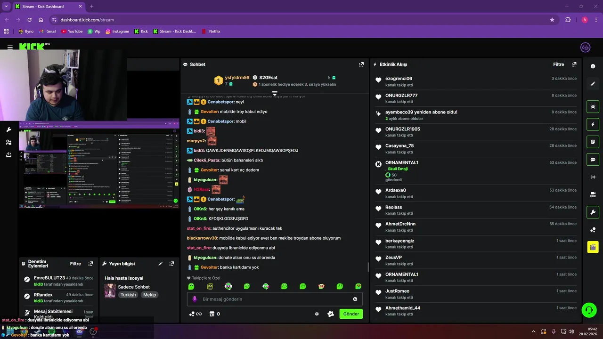Toggle the stream info wrench panel icon
This screenshot has width=603, height=339.
593,212
